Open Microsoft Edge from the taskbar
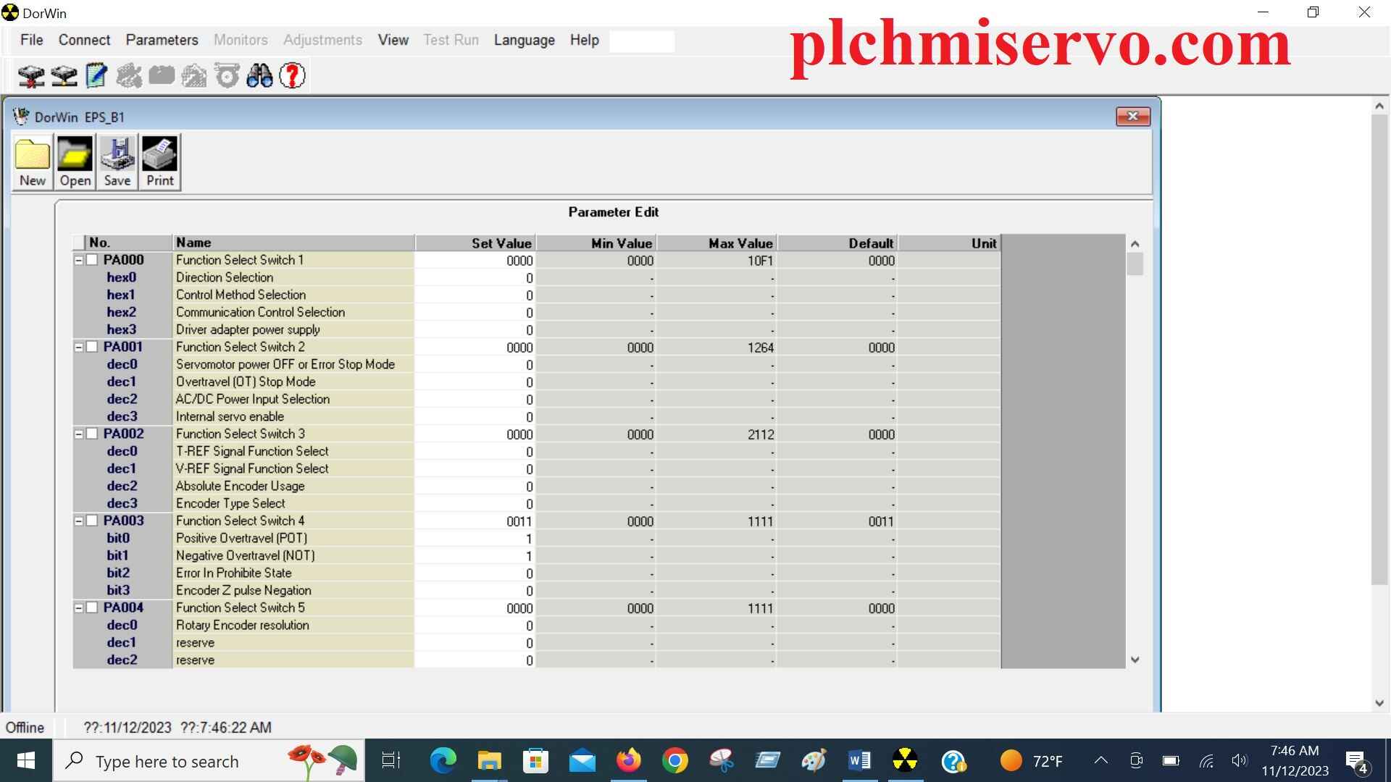 click(x=443, y=761)
